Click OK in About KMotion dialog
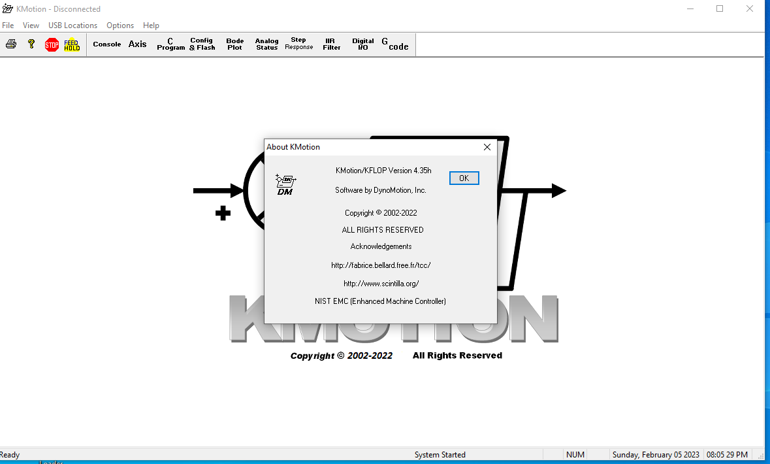 point(464,178)
